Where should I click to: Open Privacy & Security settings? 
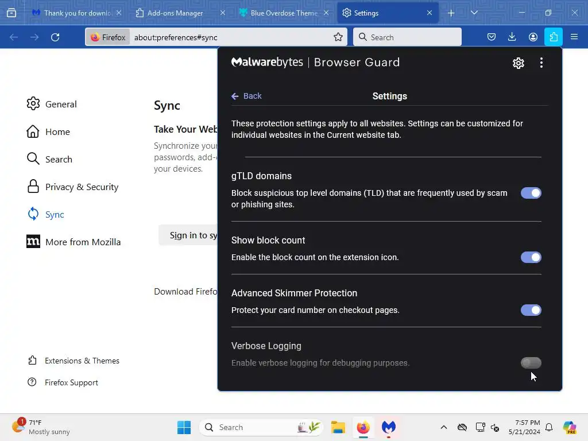pos(72,187)
